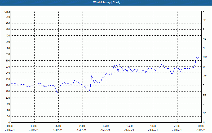Select the 15:00 time axis label
Viewport: 212px width, 133px height.
pyautogui.click(x=130, y=126)
